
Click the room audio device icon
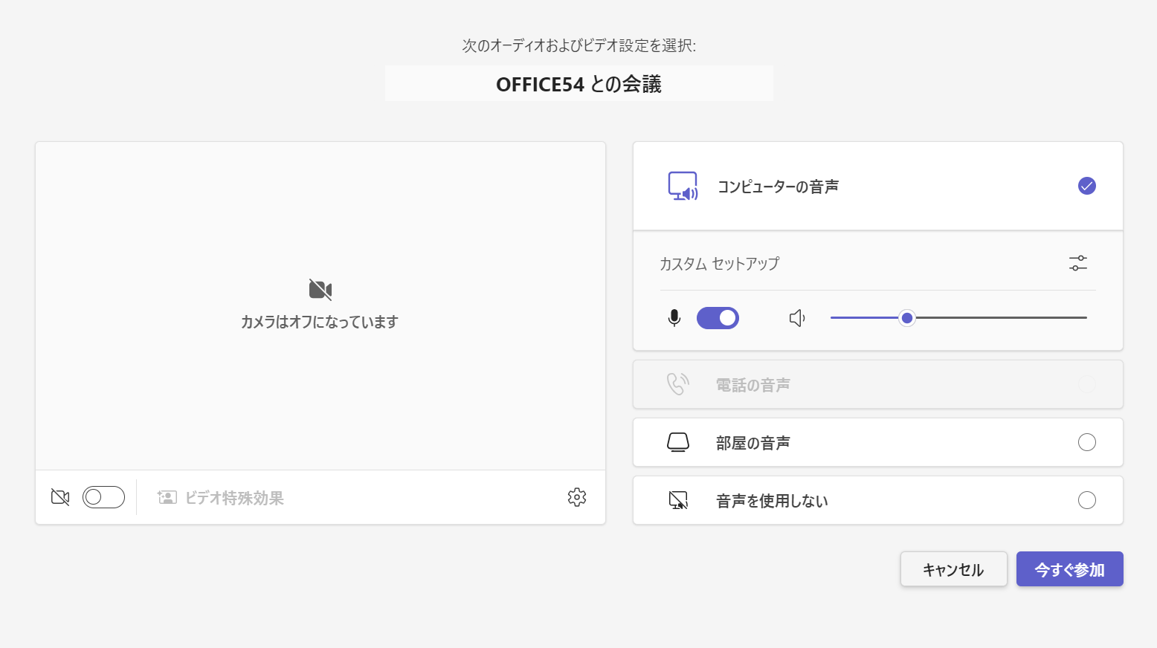[678, 442]
